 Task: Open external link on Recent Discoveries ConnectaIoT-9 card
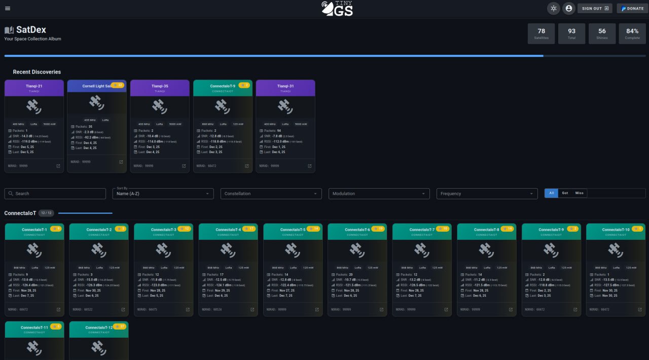246,166
